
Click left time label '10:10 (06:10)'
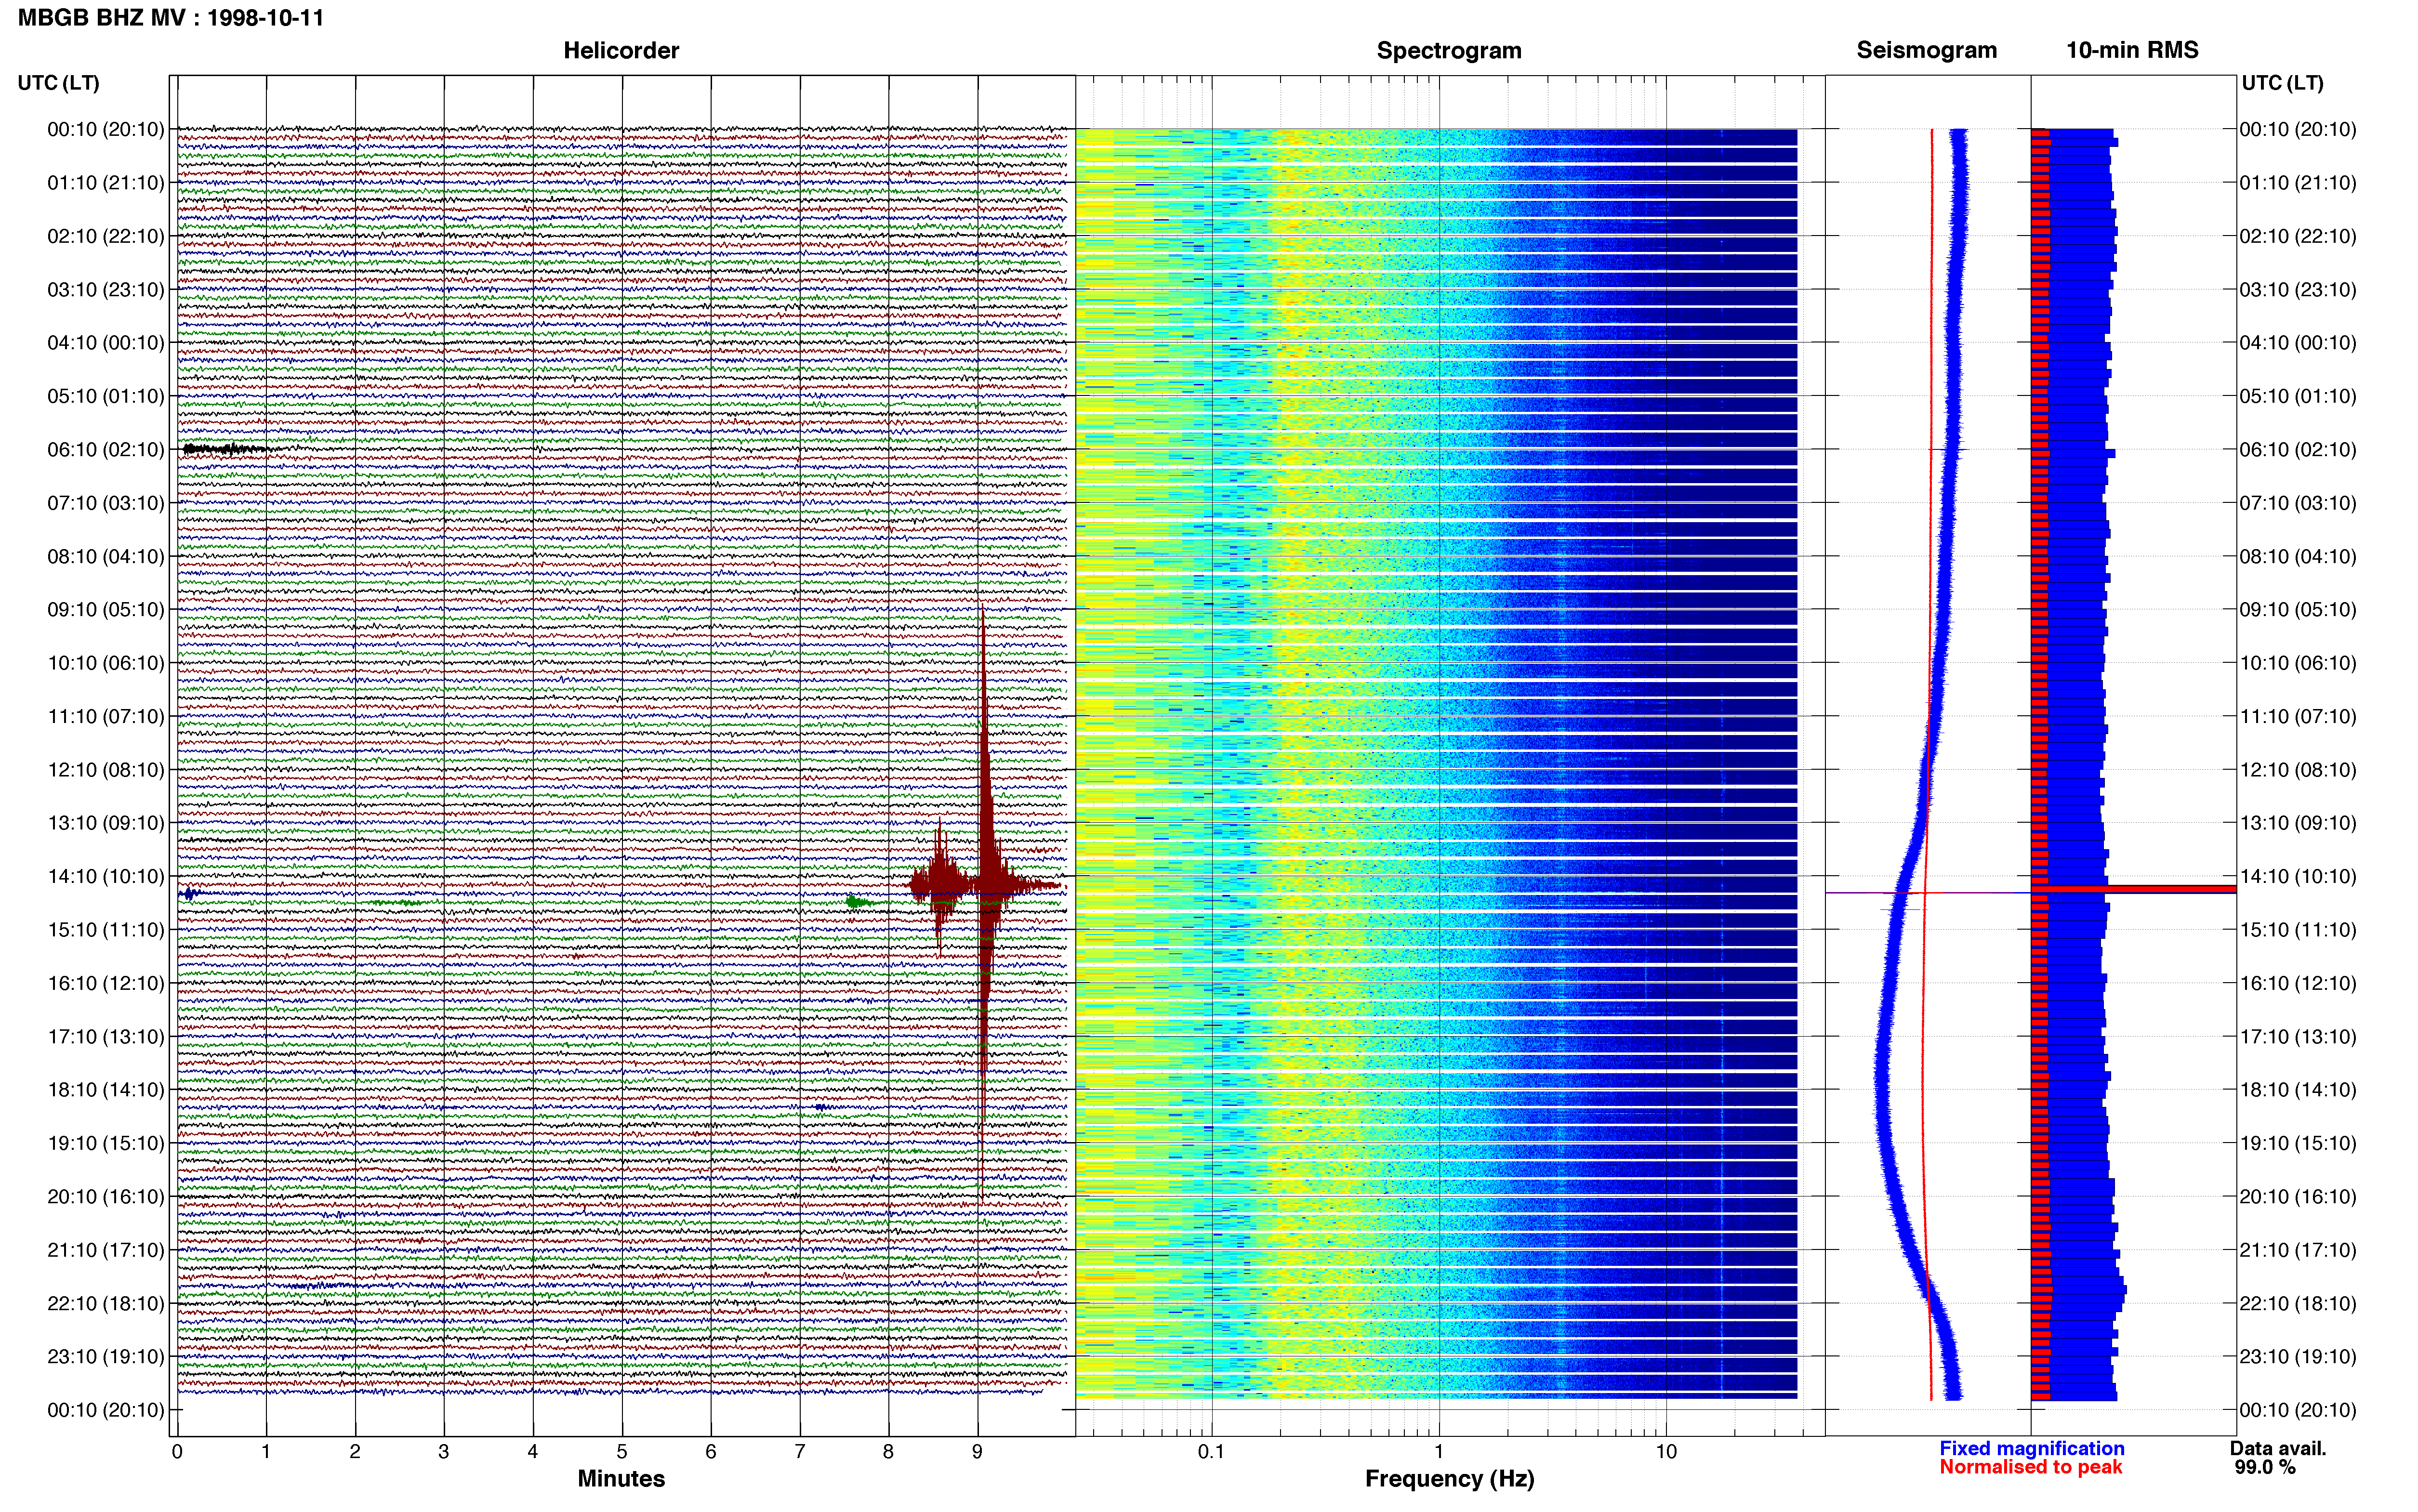pyautogui.click(x=106, y=663)
